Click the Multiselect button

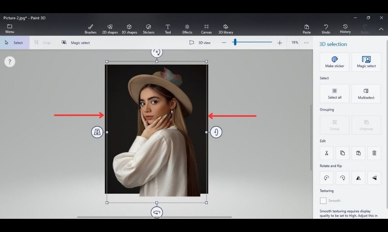(x=366, y=94)
